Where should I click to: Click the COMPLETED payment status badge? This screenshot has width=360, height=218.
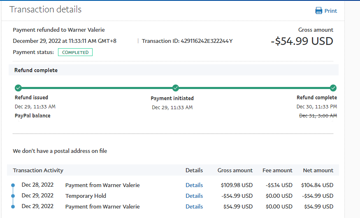coord(75,52)
